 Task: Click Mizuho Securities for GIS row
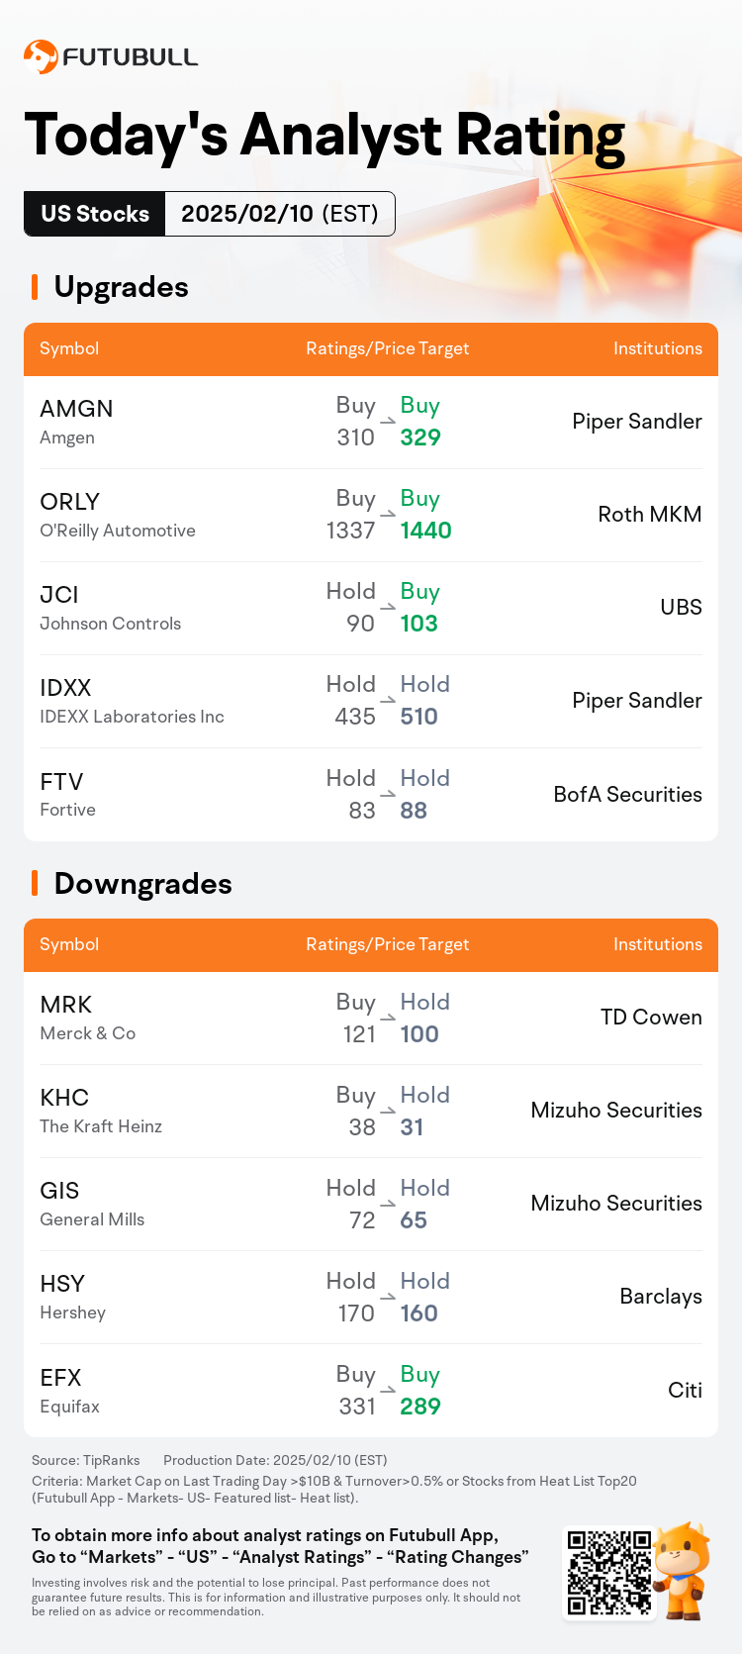[x=616, y=1203]
